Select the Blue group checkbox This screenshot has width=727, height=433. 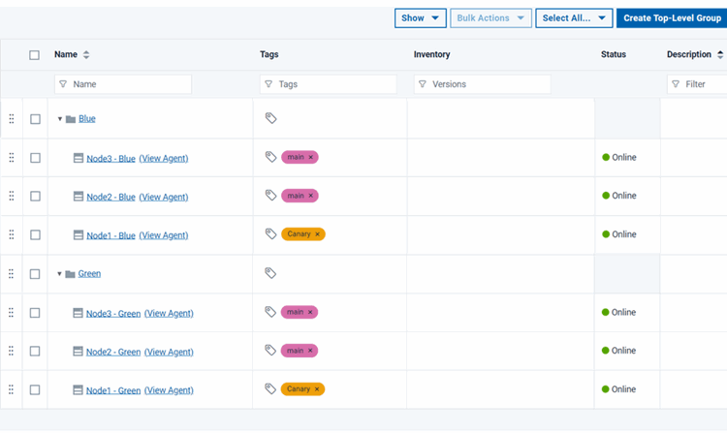pos(35,119)
